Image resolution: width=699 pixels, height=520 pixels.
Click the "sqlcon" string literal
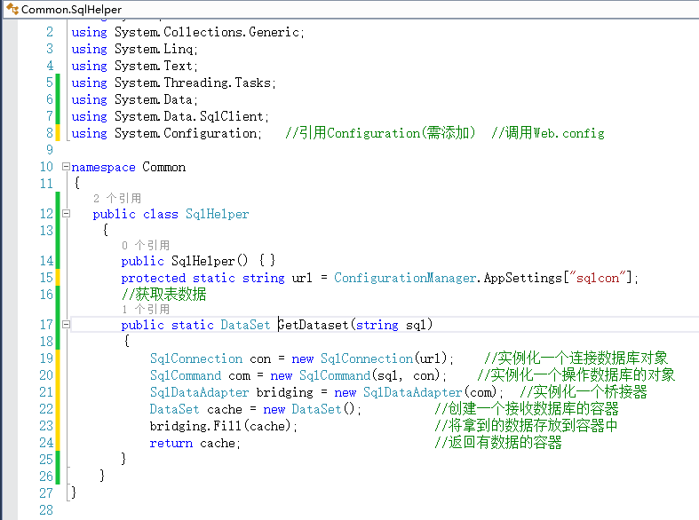click(598, 278)
